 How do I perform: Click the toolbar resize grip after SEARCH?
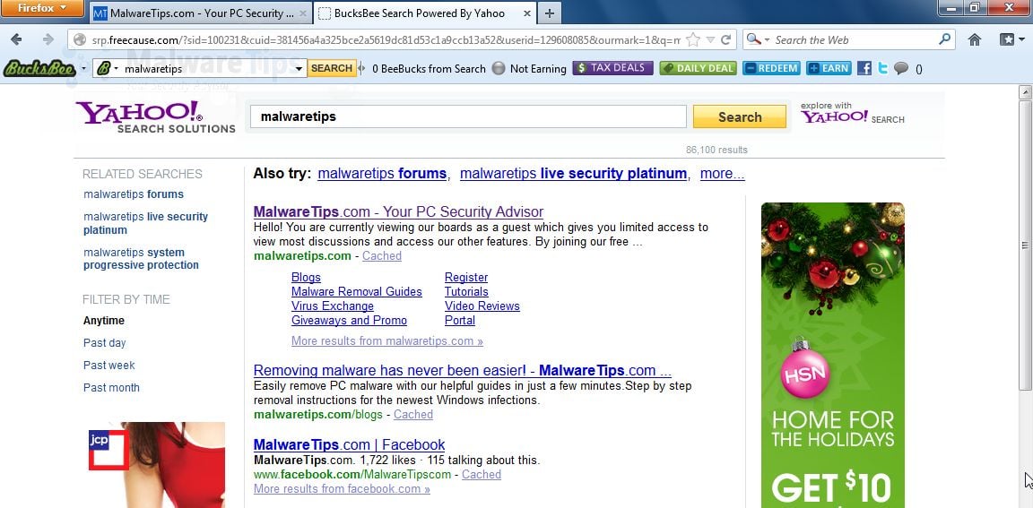pos(361,68)
